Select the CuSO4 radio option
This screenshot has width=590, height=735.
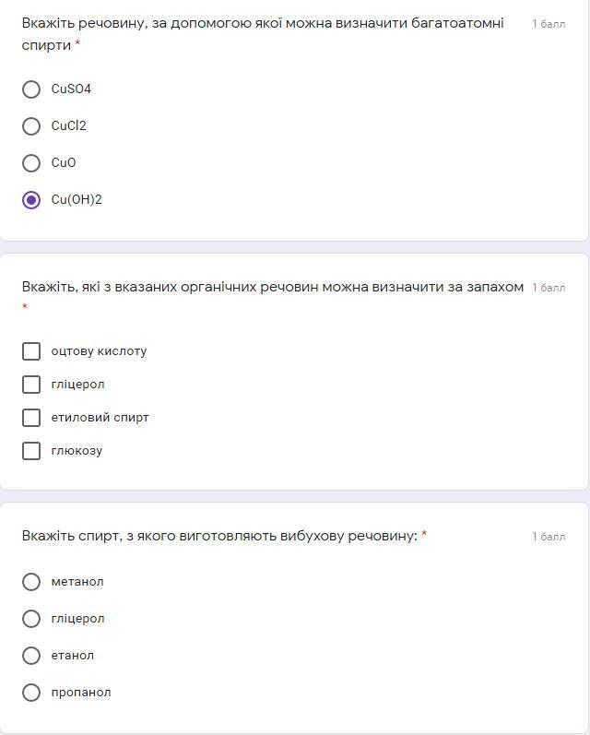pyautogui.click(x=31, y=89)
